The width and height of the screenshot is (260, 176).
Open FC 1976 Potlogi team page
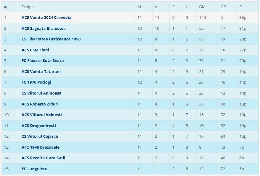point(36,82)
